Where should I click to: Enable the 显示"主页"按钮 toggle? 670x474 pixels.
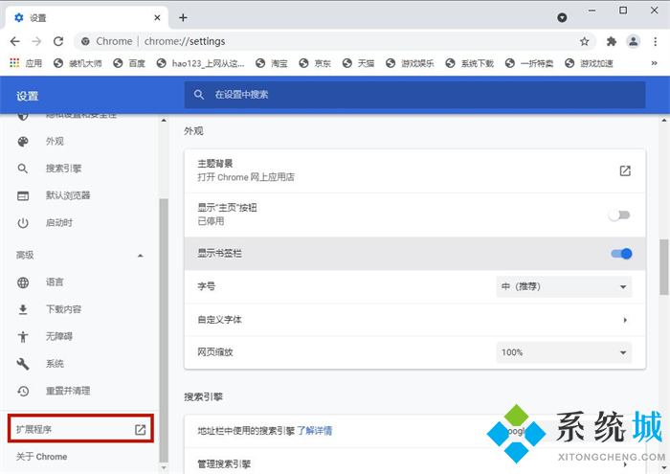tap(619, 215)
